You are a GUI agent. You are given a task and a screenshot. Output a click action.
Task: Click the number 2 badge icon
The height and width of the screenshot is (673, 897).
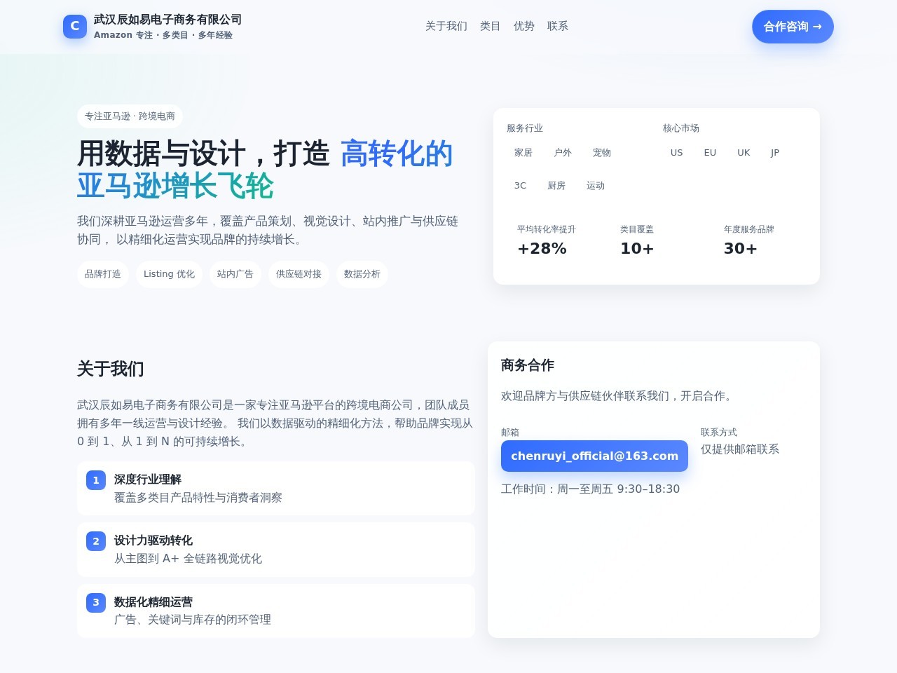click(96, 541)
